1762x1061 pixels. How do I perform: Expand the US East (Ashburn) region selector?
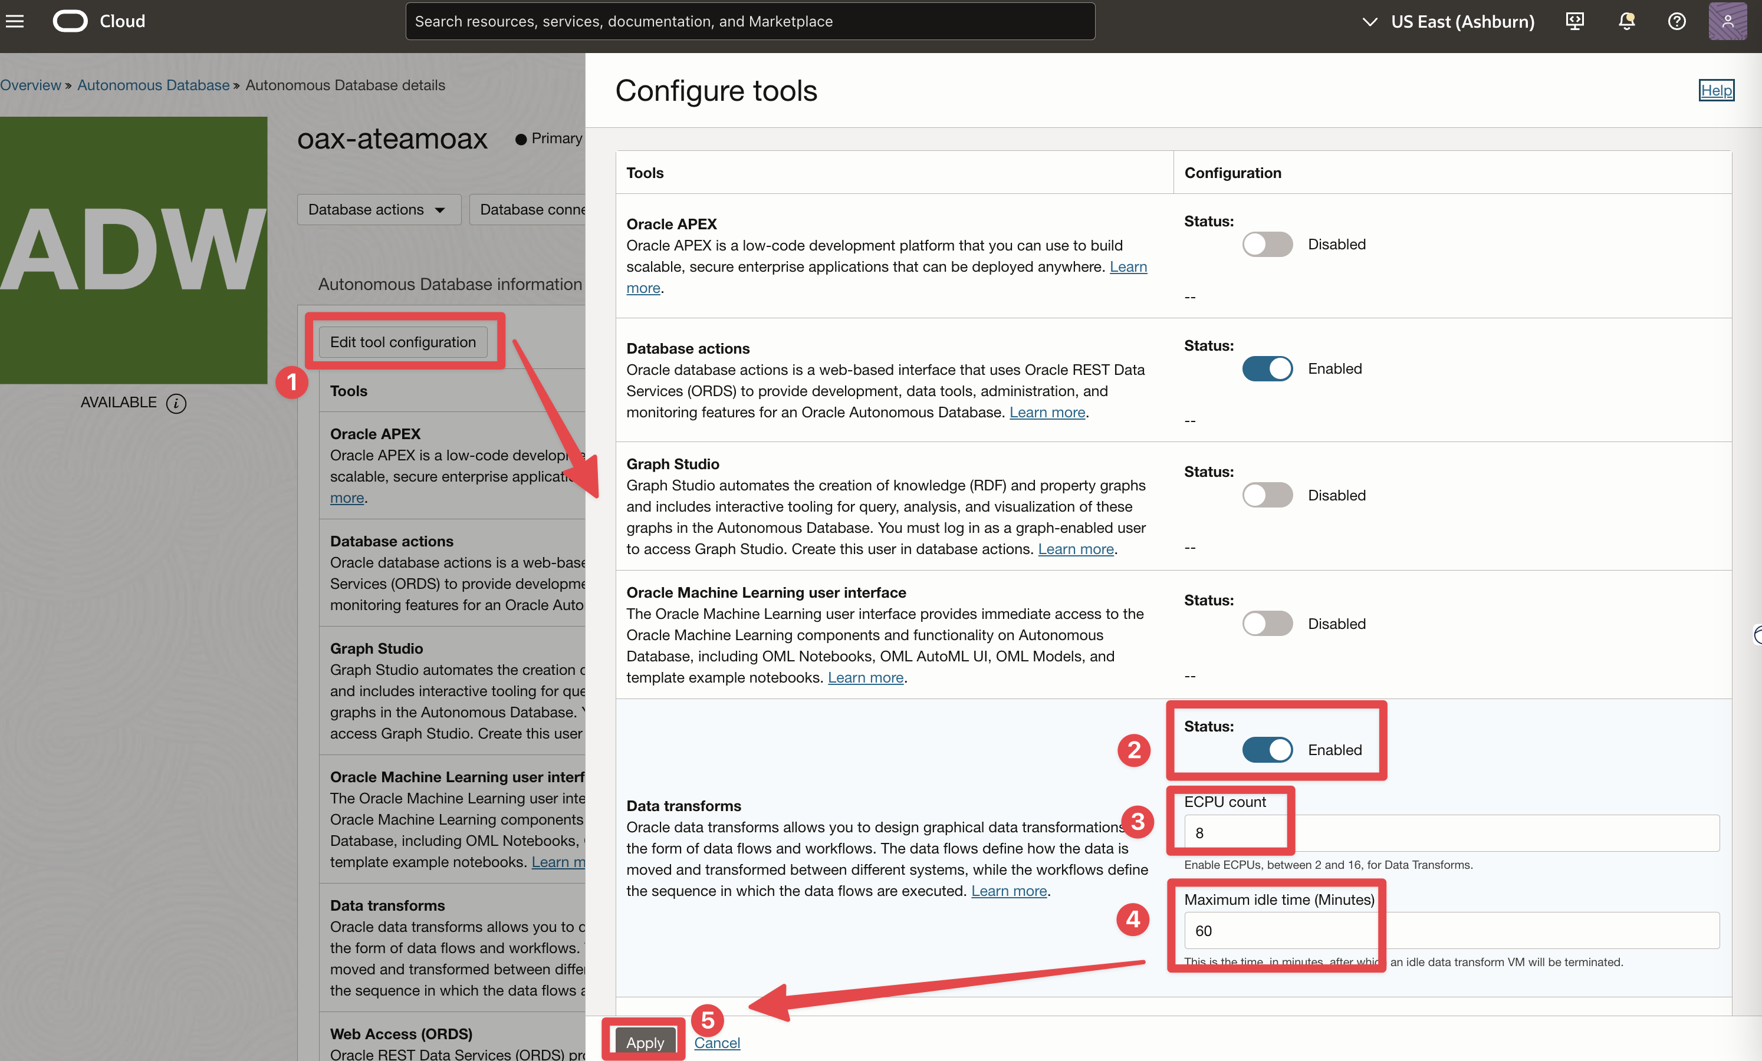pyautogui.click(x=1448, y=21)
